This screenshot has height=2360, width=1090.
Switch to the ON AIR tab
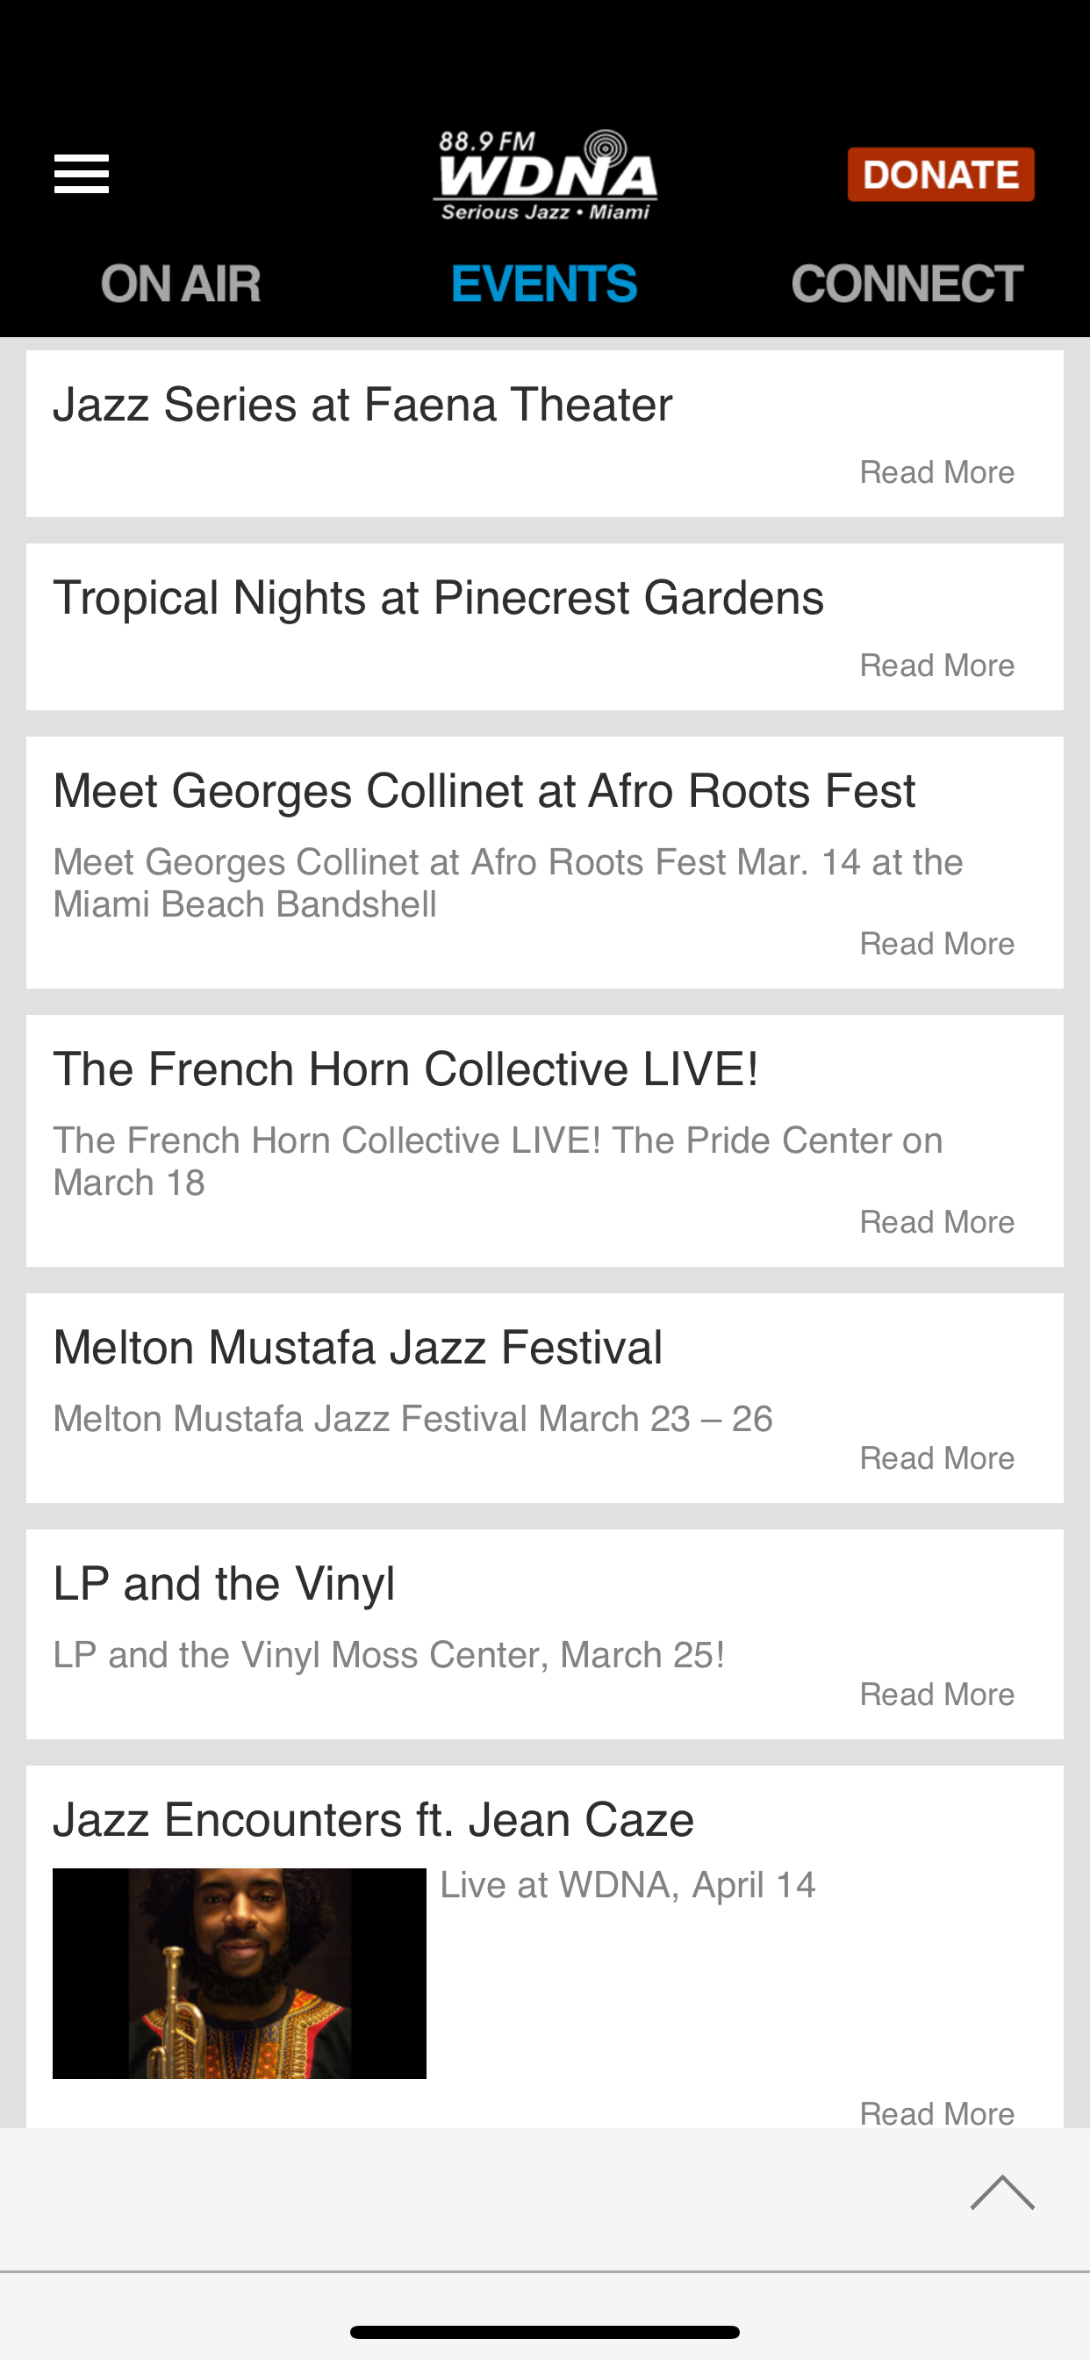tap(181, 284)
